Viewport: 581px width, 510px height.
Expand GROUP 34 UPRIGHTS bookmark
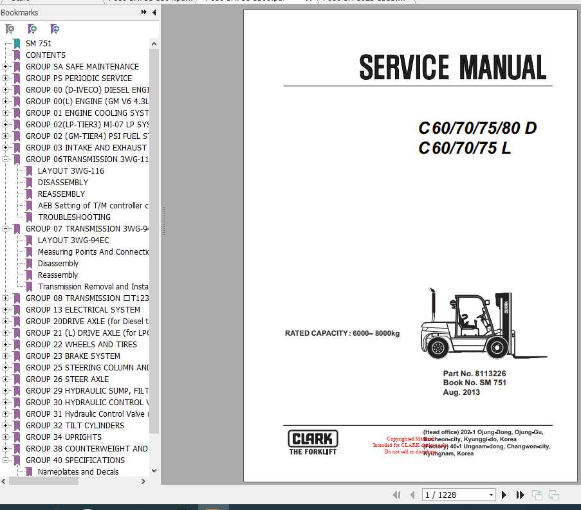click(5, 437)
